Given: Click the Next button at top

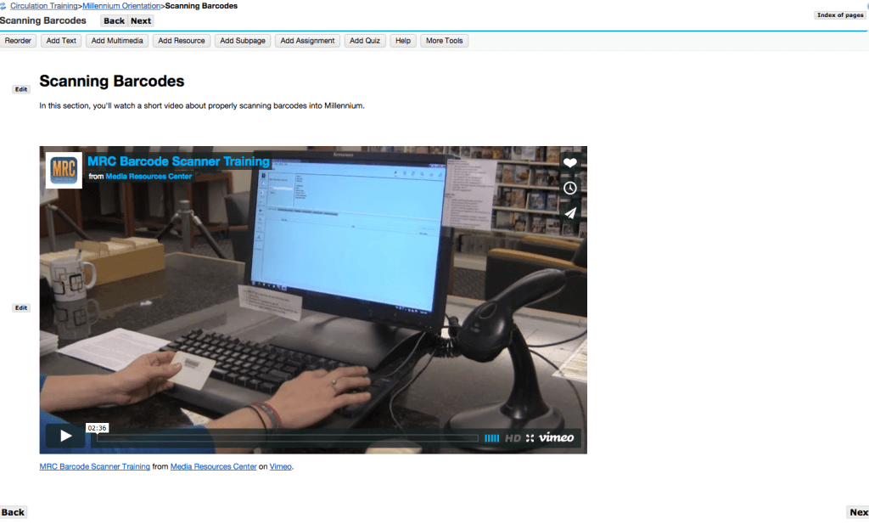Looking at the screenshot, I should tap(141, 21).
